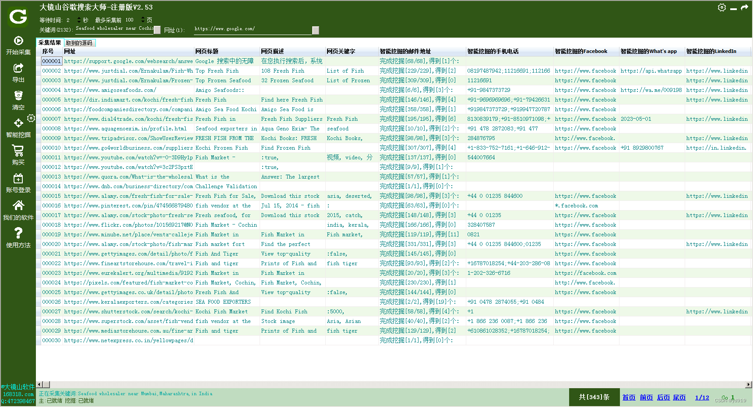Click the 网址 google.com URL input field

pyautogui.click(x=252, y=29)
